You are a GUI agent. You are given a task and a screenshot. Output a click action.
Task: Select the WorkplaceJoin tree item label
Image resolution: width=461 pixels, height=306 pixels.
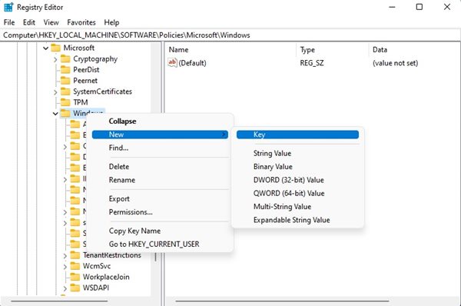click(x=106, y=277)
